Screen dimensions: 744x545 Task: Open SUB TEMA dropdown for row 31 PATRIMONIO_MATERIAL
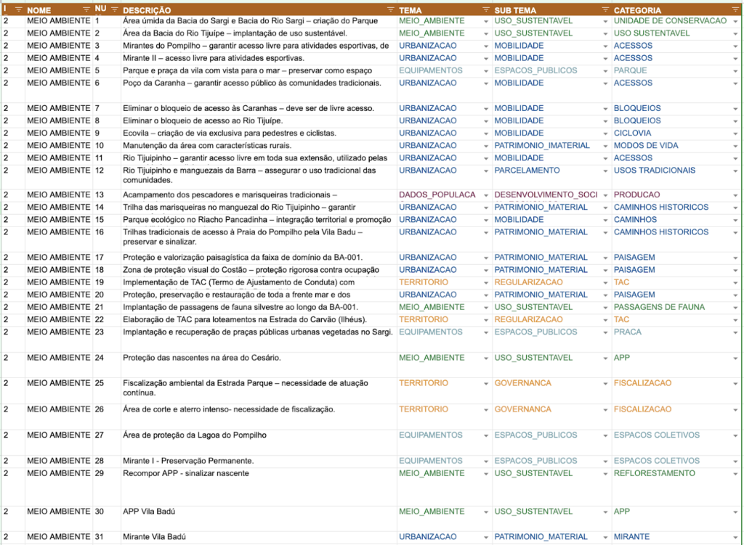pos(605,537)
